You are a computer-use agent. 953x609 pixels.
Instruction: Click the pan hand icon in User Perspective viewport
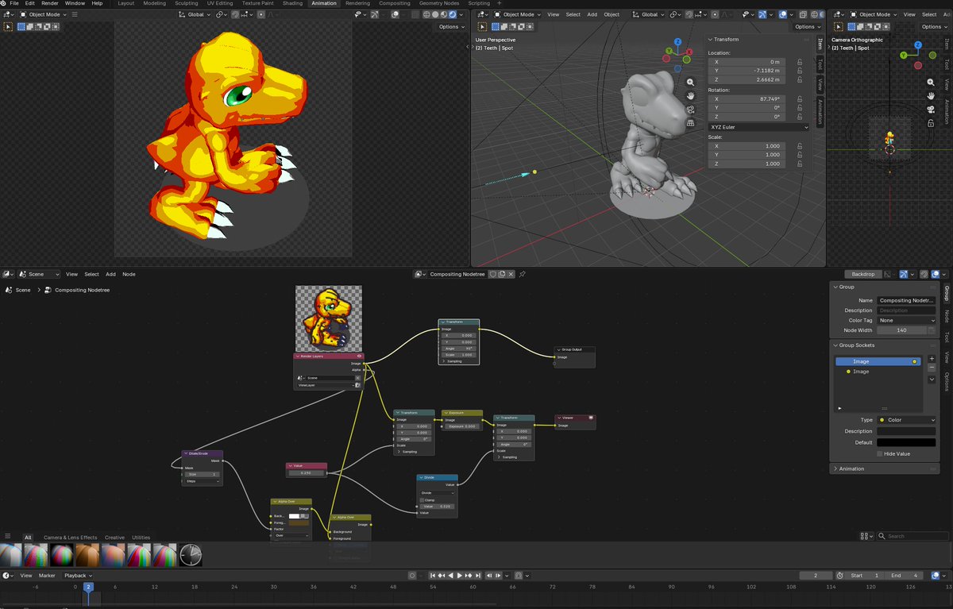click(690, 96)
